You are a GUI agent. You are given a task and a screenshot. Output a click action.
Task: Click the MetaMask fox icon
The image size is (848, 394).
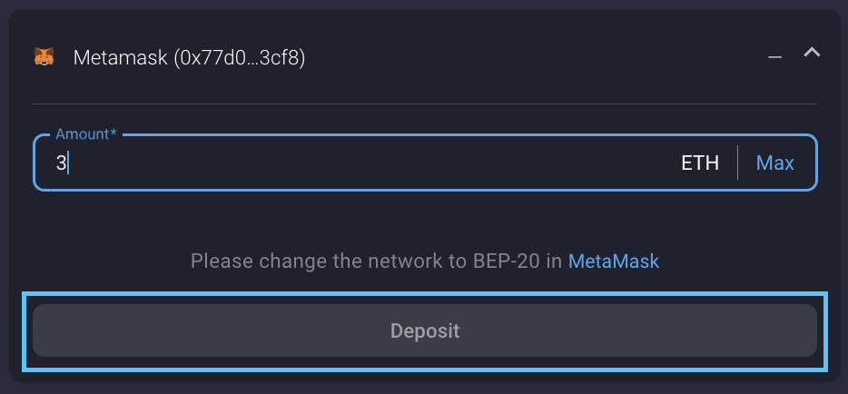pyautogui.click(x=44, y=57)
